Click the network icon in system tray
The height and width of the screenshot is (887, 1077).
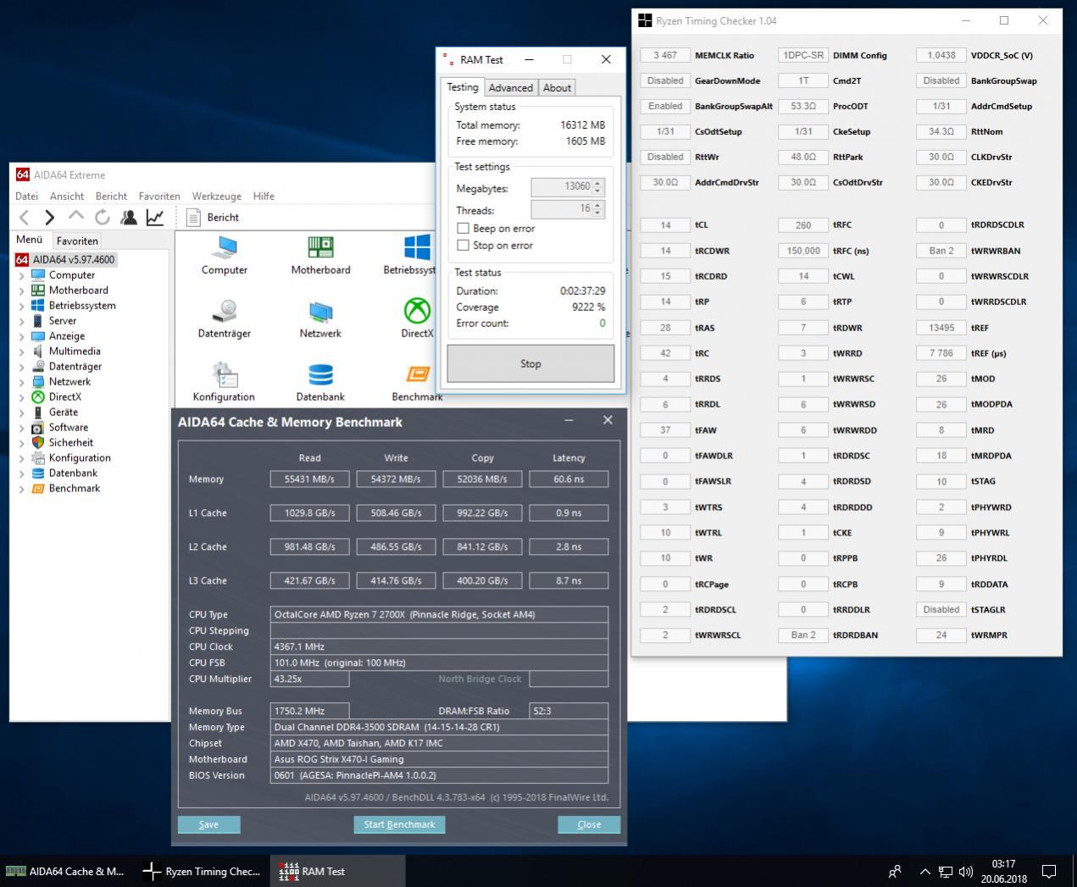coord(946,871)
